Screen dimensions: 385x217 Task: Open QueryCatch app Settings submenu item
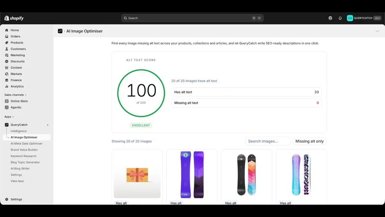16,175
